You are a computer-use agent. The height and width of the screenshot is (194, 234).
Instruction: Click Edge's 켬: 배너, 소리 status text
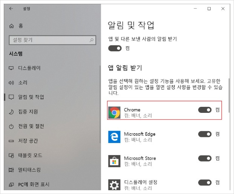point(138,140)
